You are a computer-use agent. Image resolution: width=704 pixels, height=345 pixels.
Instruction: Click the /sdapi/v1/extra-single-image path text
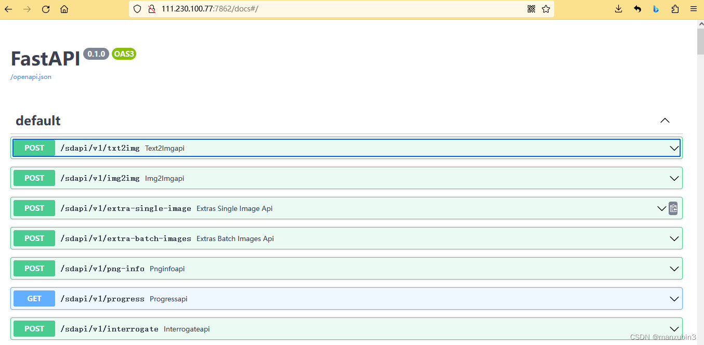click(126, 208)
